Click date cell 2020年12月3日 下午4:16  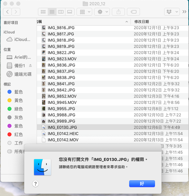156,96
